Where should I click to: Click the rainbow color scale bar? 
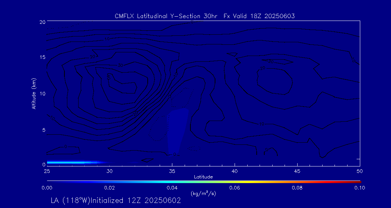204,182
